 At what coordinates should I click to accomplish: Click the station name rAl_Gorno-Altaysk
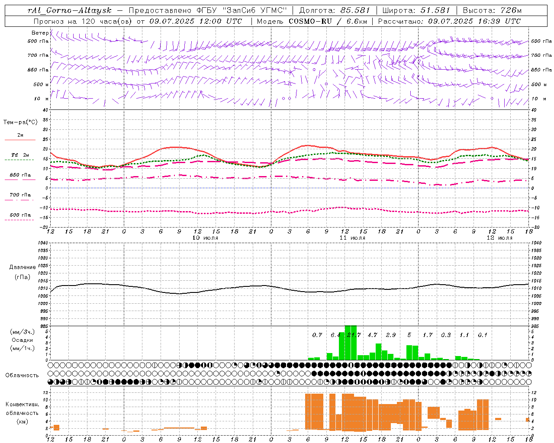click(70, 10)
